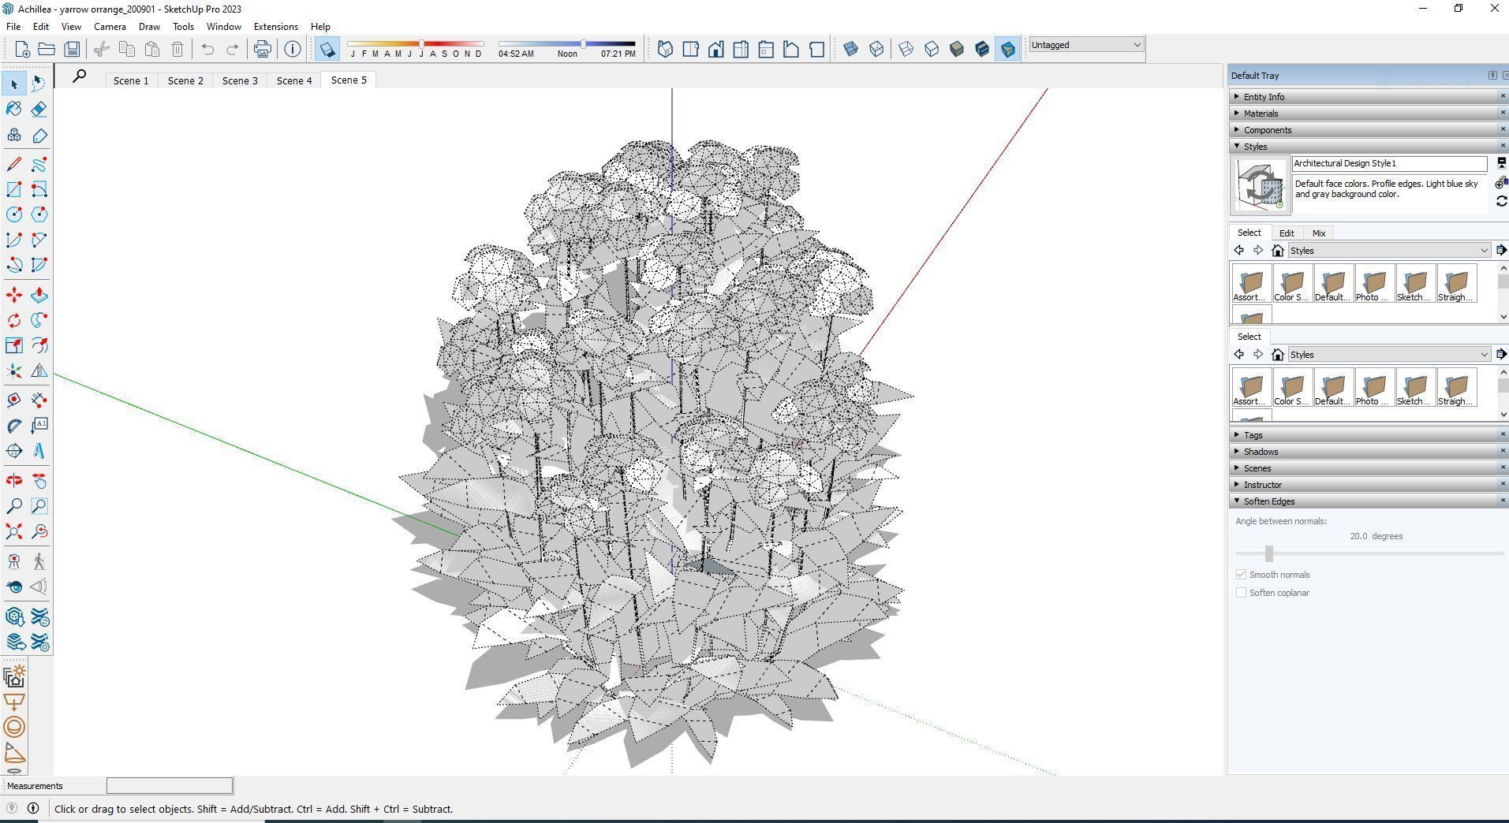The image size is (1509, 823).
Task: Activate the Orbit camera tool
Action: (x=14, y=481)
